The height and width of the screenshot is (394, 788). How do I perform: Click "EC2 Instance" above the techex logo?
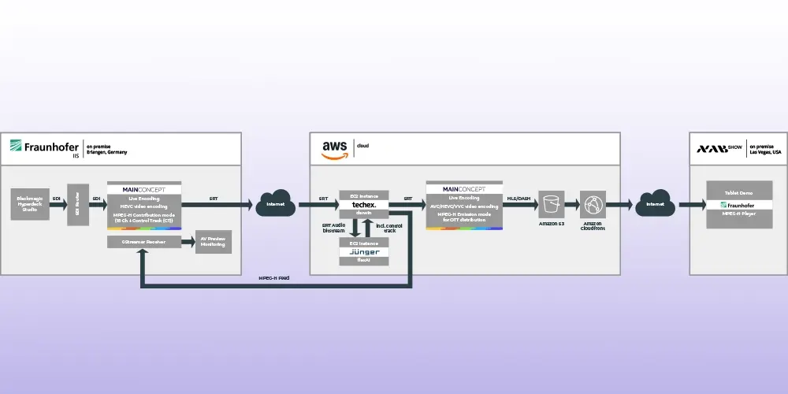click(363, 195)
